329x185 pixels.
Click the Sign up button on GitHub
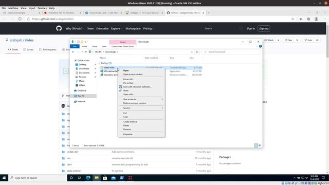coord(264,29)
